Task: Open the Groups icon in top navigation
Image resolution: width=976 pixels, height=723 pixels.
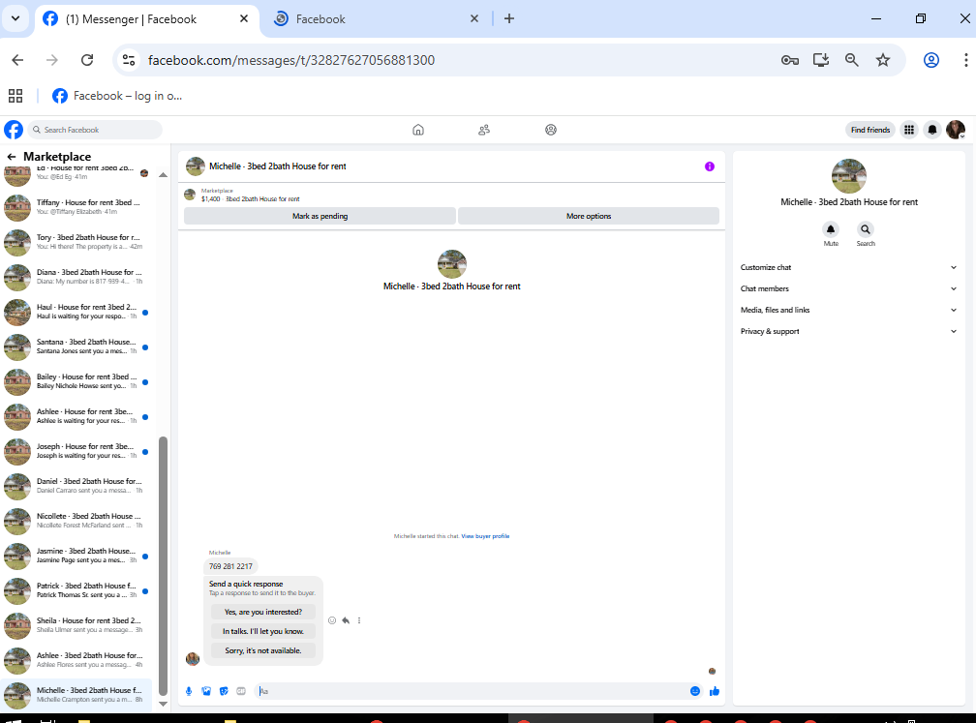Action: tap(551, 130)
